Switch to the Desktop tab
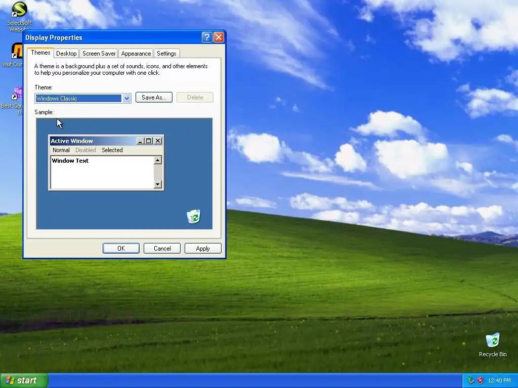This screenshot has width=518, height=388. coord(66,54)
